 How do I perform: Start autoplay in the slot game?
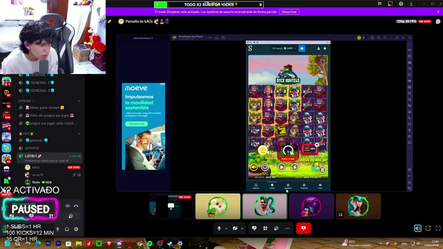pyautogui.click(x=281, y=167)
